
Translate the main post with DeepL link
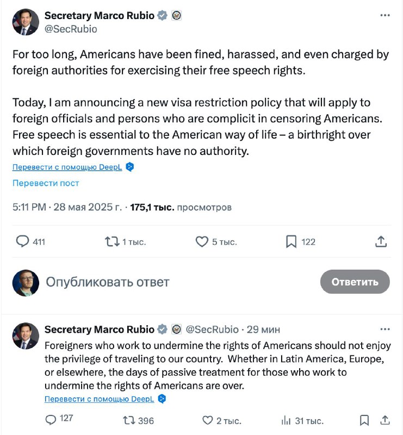click(x=67, y=167)
